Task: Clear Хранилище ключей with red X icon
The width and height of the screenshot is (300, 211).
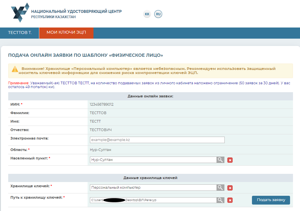Action: click(230, 188)
